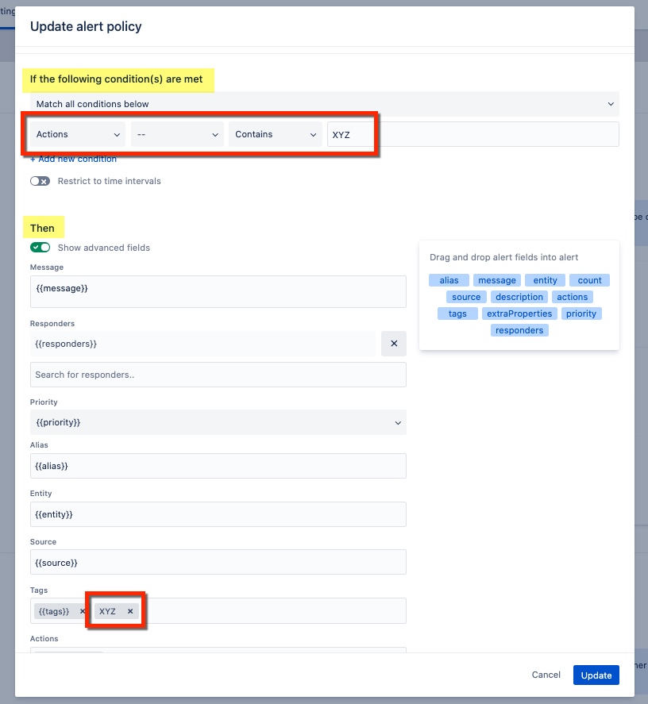Remove the XYZ tag chip

click(129, 611)
